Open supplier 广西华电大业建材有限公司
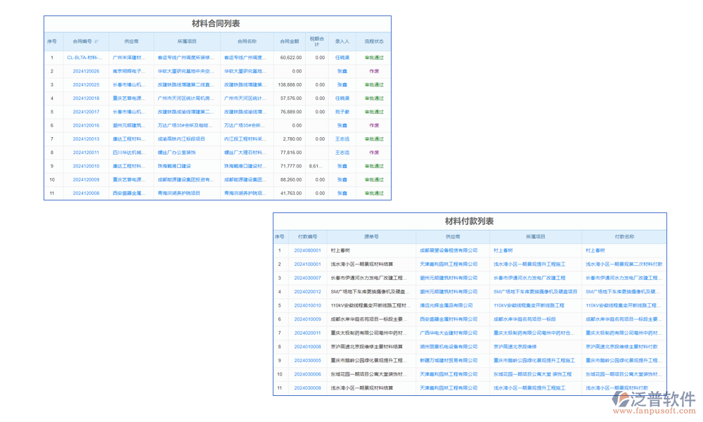Image resolution: width=703 pixels, height=422 pixels. click(x=453, y=333)
